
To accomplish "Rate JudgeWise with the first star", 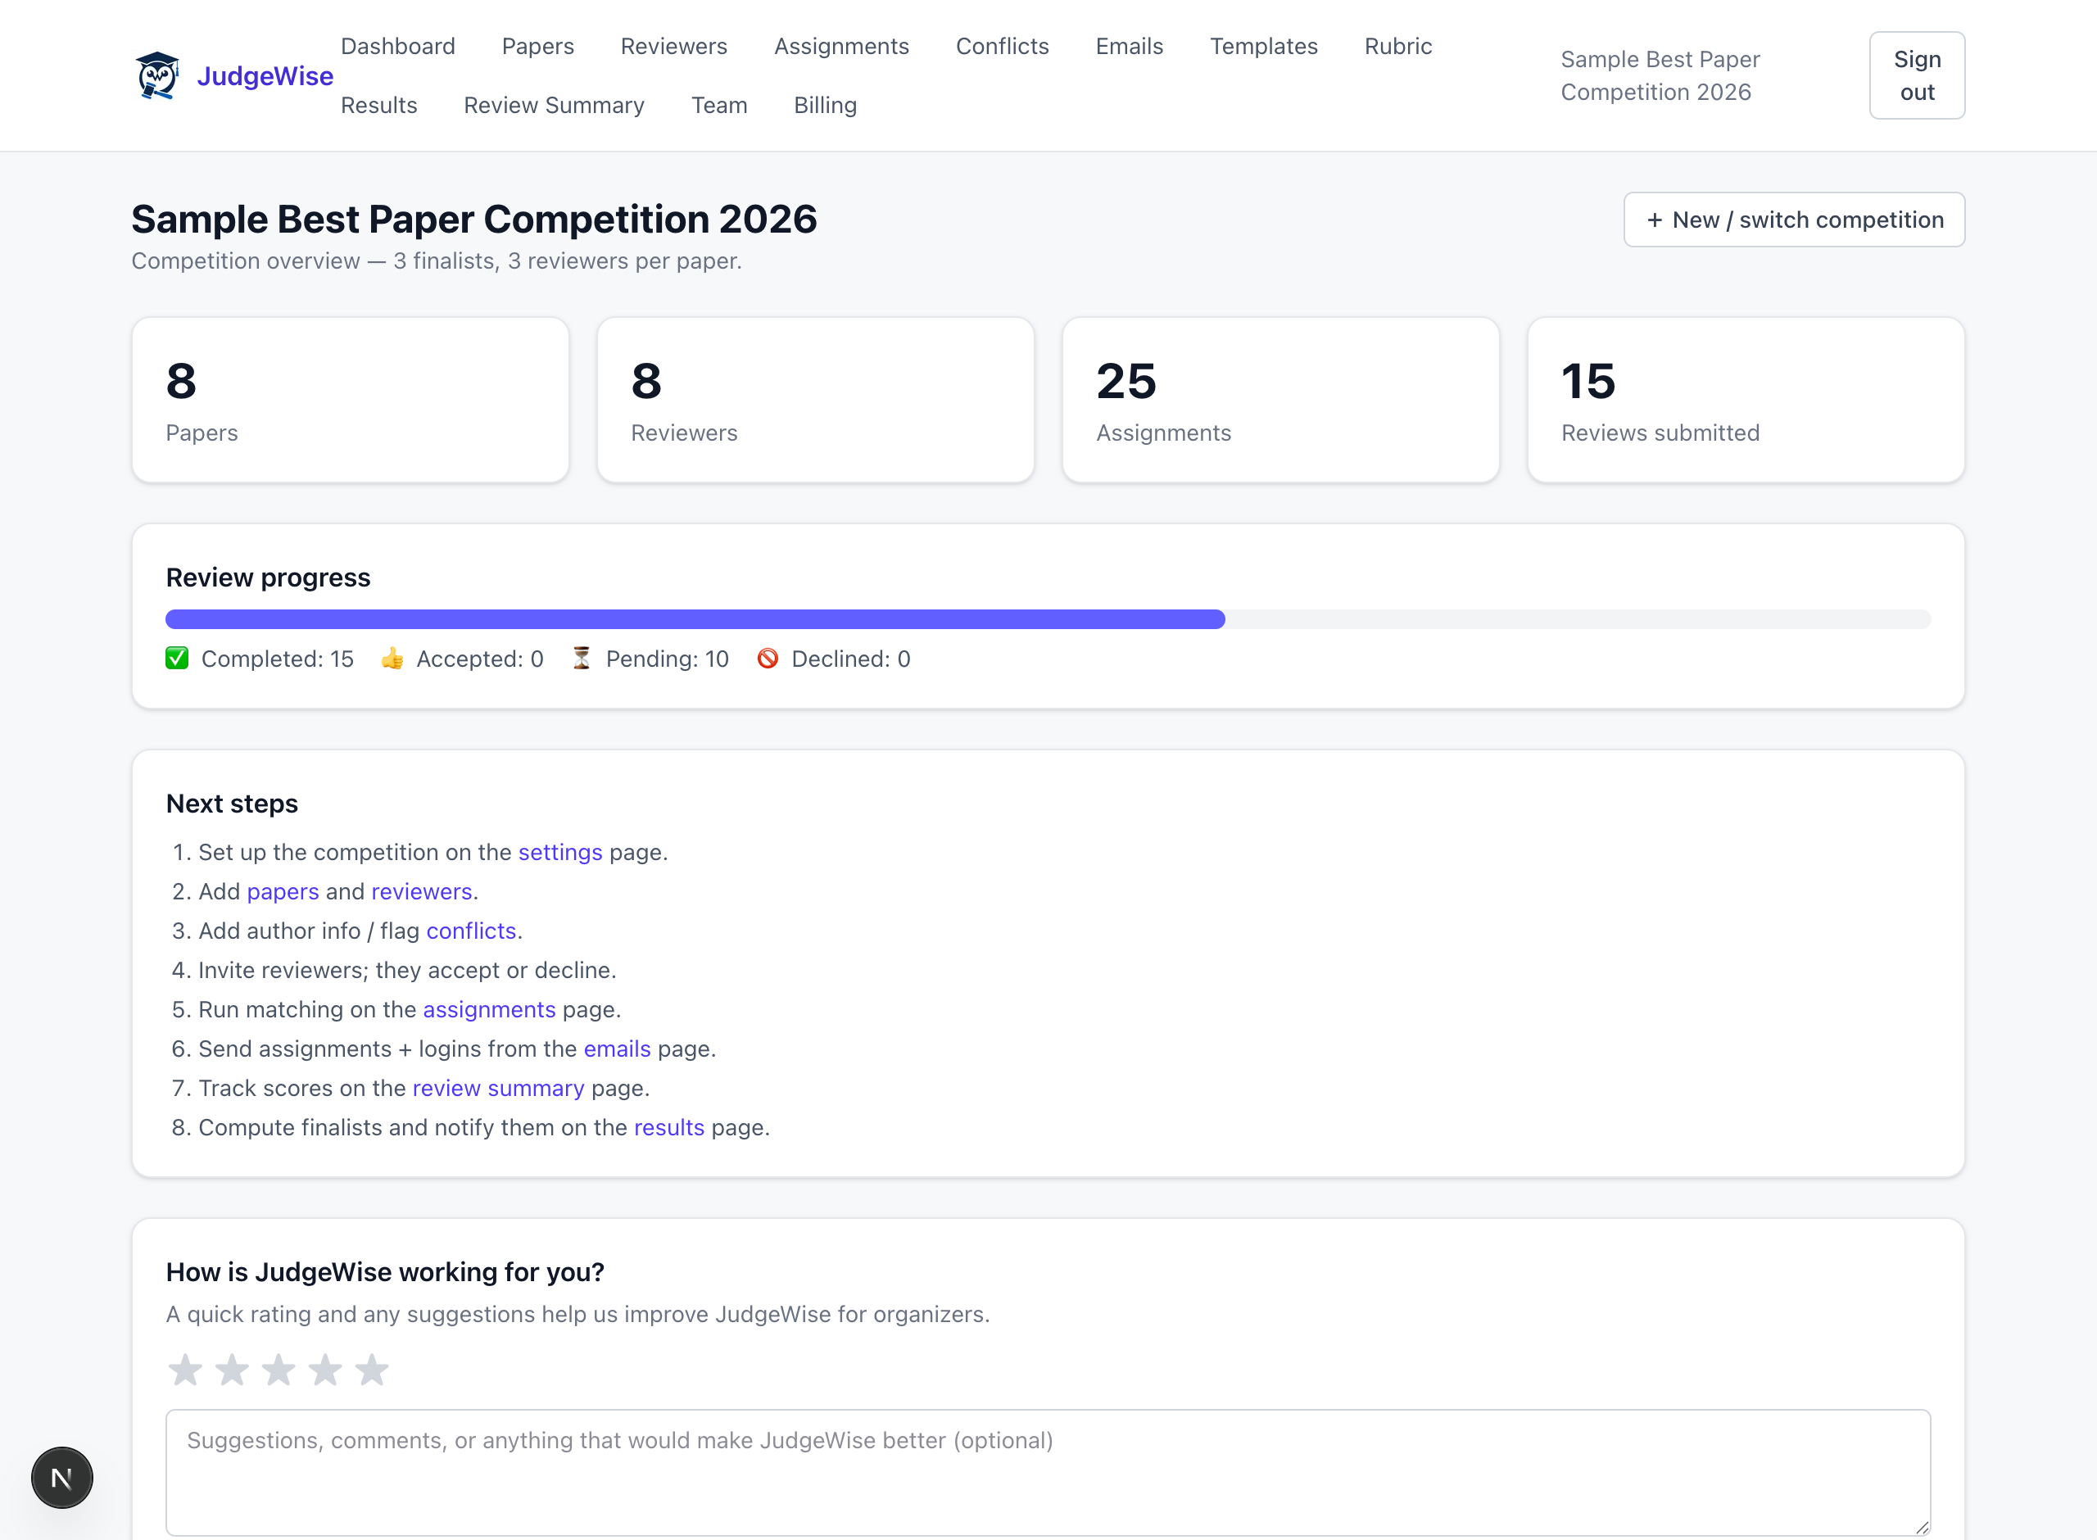I will click(x=185, y=1370).
